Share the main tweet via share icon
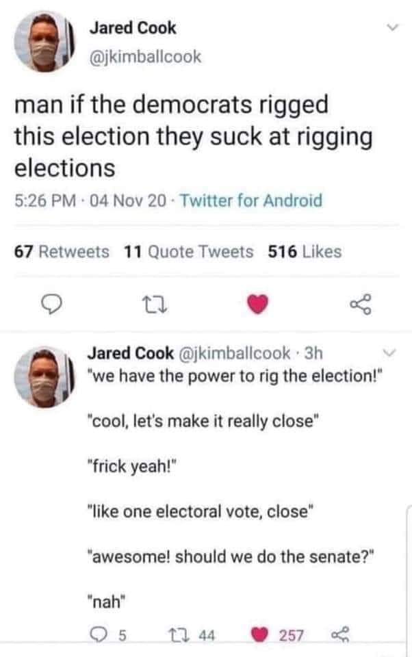 tap(361, 304)
